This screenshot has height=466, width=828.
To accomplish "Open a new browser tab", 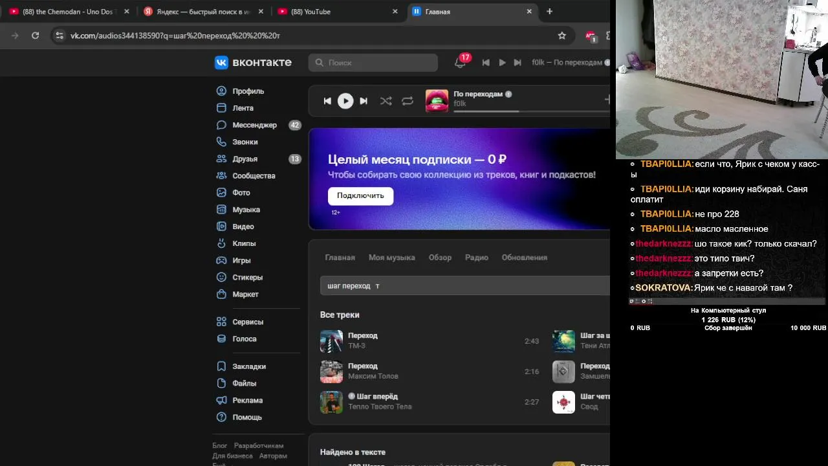I will pos(549,11).
